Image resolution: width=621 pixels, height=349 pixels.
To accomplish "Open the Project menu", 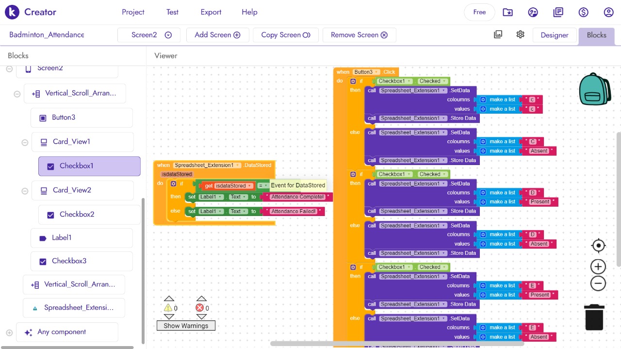I will (133, 12).
